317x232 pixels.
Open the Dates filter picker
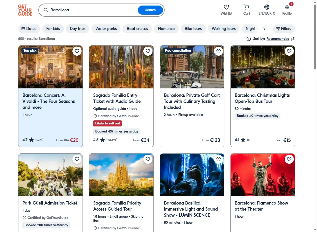pos(29,29)
